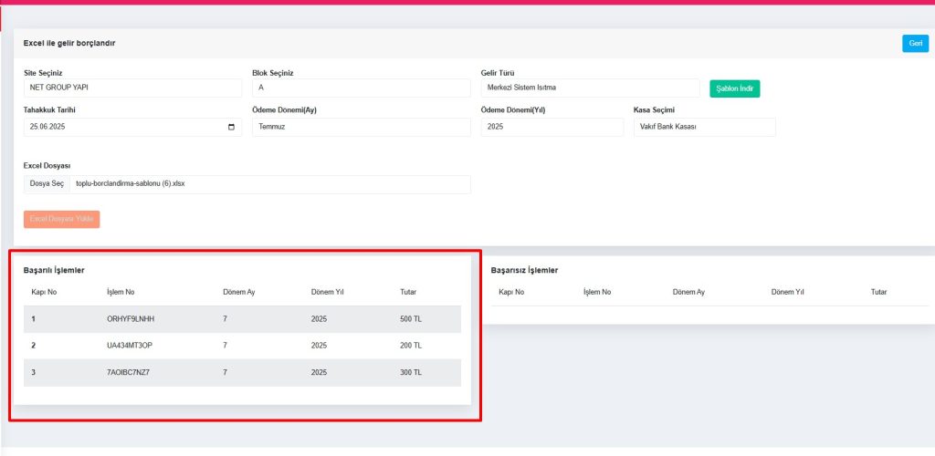
Task: Click the 500 TL amount cell
Action: 411,319
